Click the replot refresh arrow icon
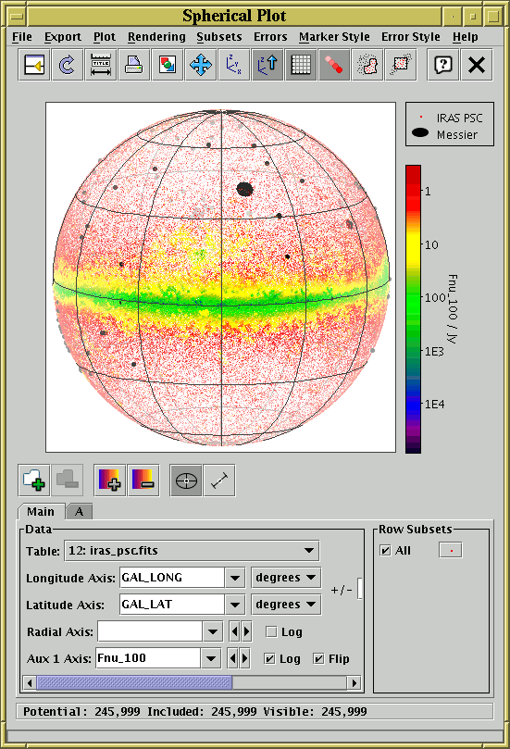The height and width of the screenshot is (749, 510). tap(67, 65)
